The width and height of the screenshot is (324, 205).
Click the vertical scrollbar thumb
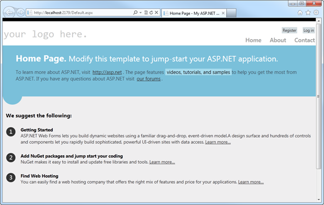pos(319,96)
